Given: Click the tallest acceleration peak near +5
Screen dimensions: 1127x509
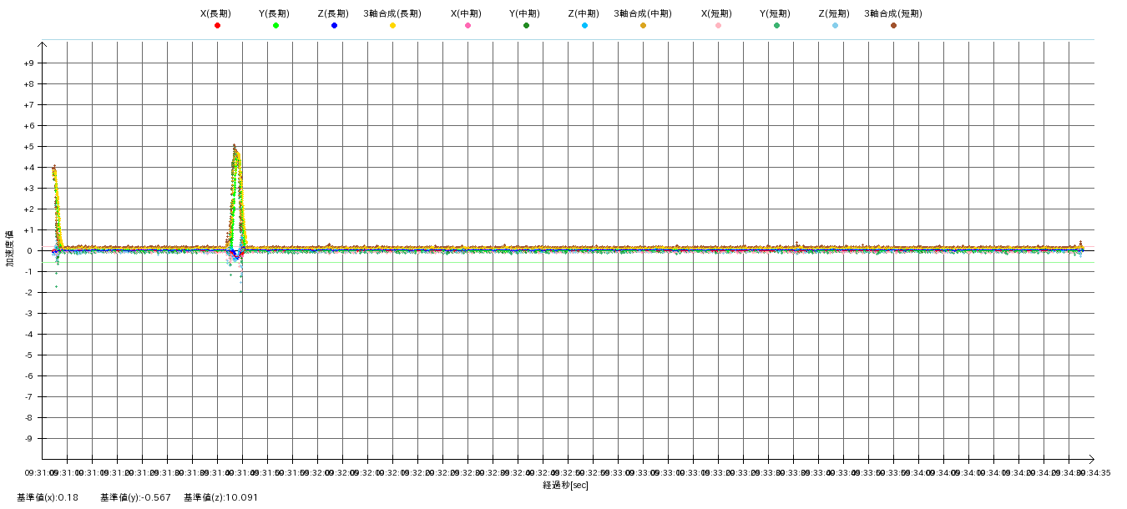Looking at the screenshot, I should (x=235, y=147).
